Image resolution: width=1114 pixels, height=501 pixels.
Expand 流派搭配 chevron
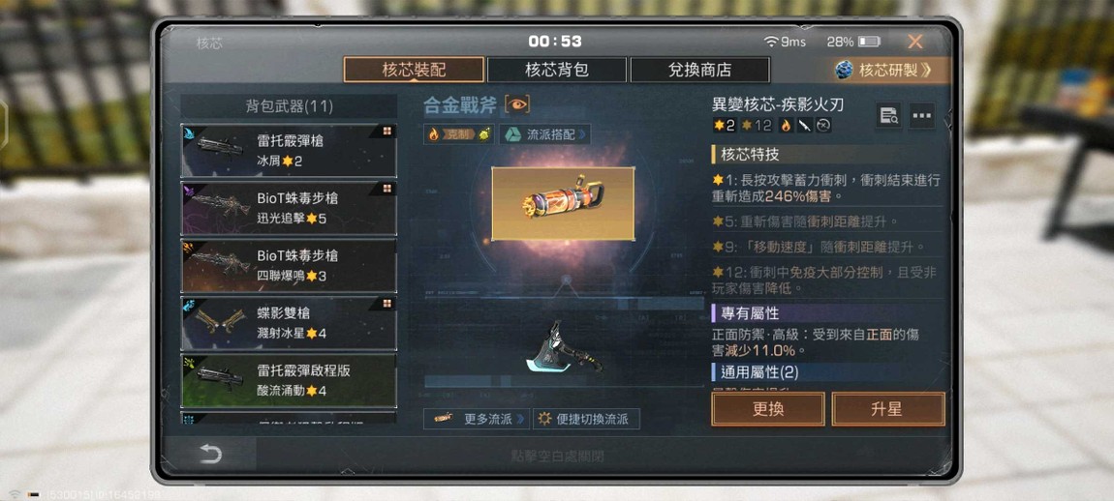(x=582, y=134)
